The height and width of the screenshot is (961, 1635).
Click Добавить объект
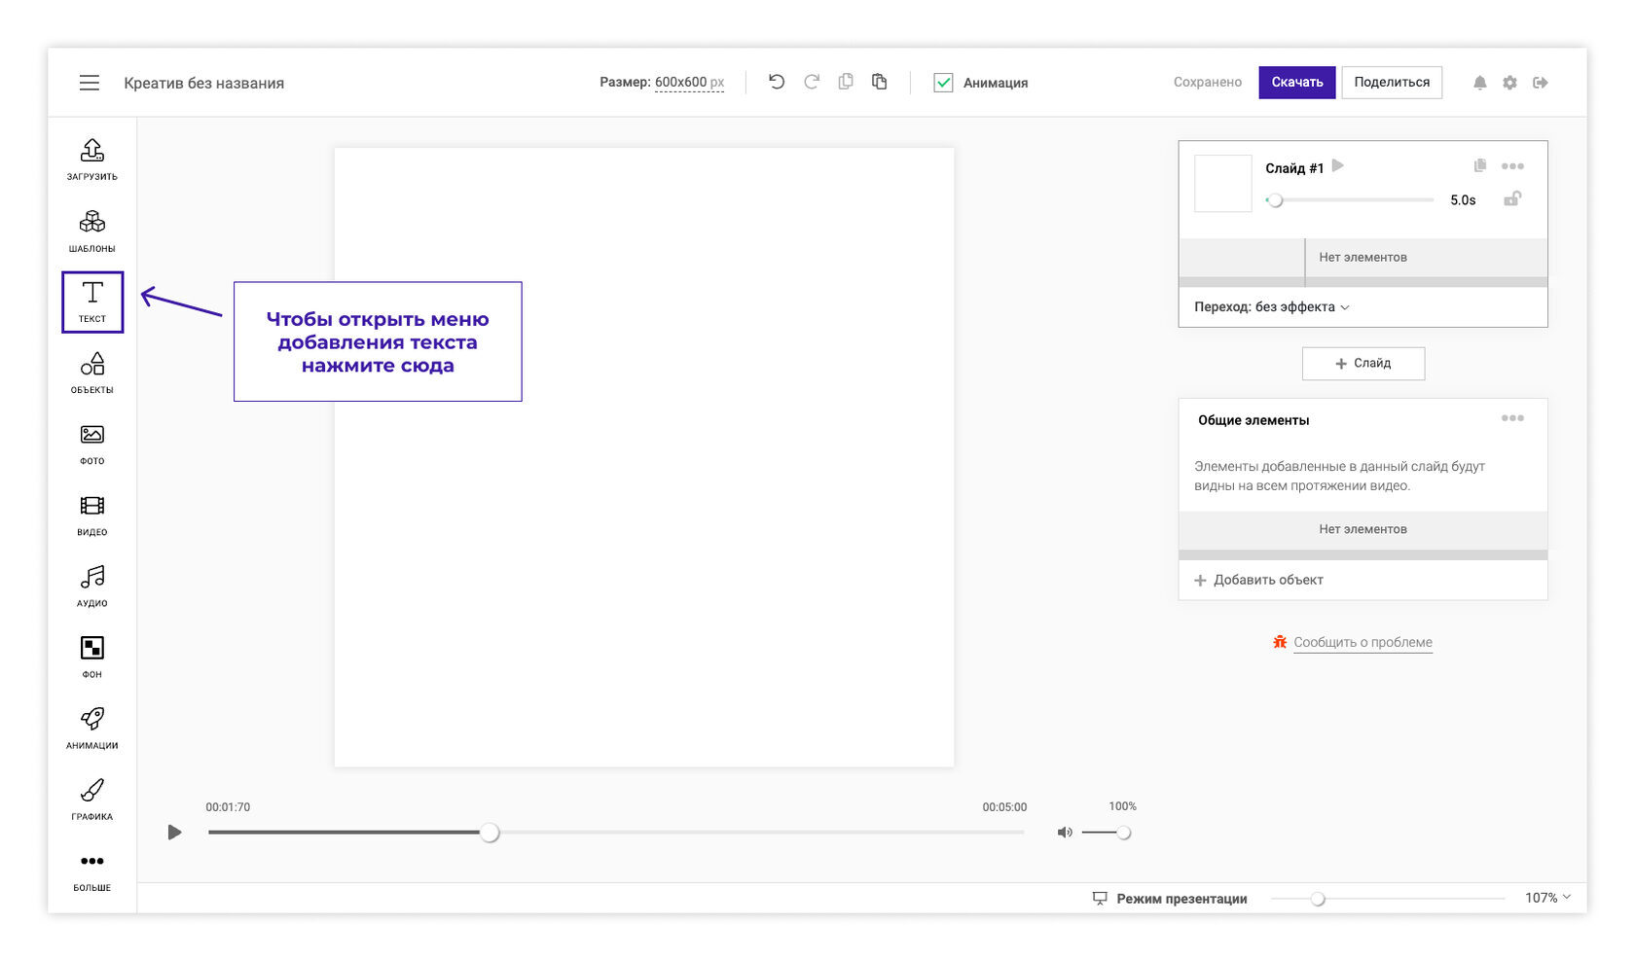(x=1259, y=580)
